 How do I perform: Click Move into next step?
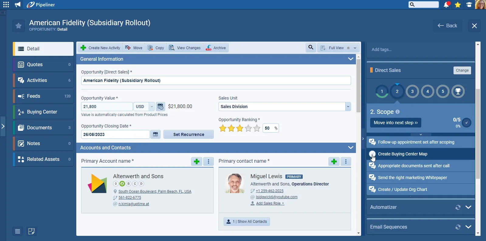(x=396, y=123)
